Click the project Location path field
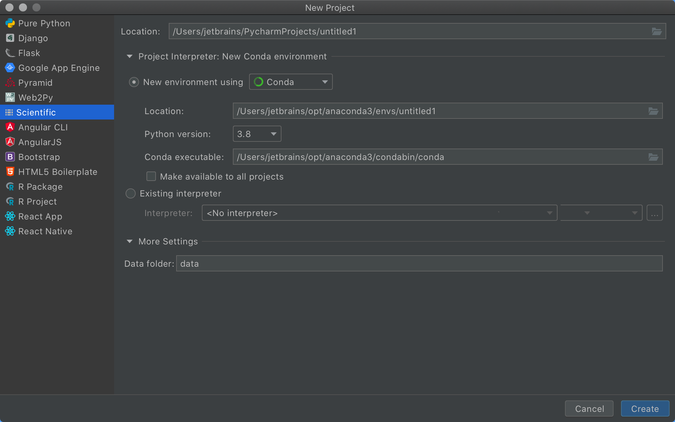The height and width of the screenshot is (422, 675). pos(417,31)
